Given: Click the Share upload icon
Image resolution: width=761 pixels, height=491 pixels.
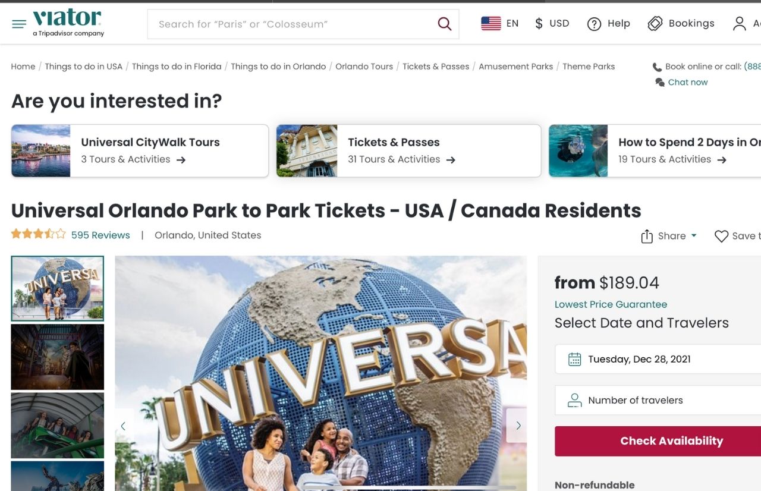Looking at the screenshot, I should [647, 237].
